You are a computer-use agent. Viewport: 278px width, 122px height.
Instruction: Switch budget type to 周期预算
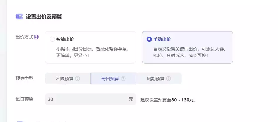[x=159, y=78]
